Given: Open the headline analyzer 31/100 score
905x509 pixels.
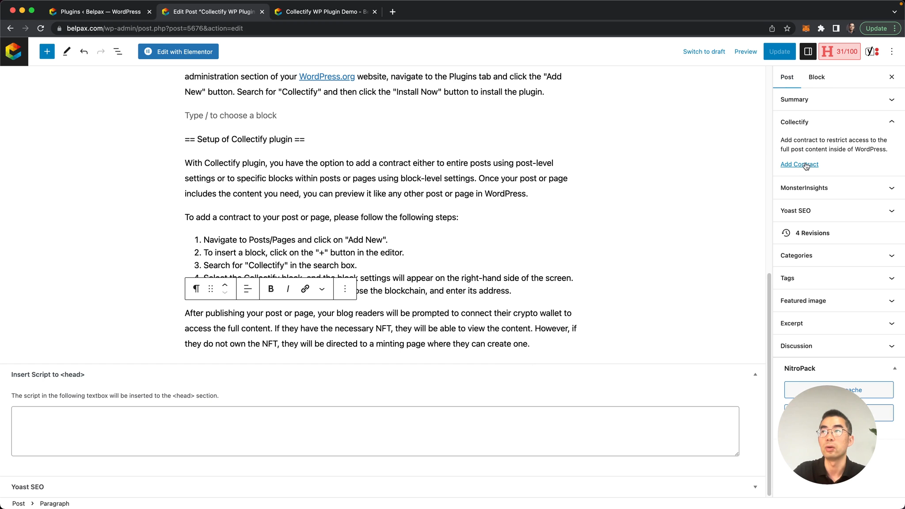Looking at the screenshot, I should pyautogui.click(x=839, y=52).
